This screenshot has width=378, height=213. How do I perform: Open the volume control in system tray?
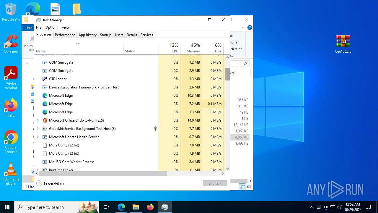click(x=340, y=207)
